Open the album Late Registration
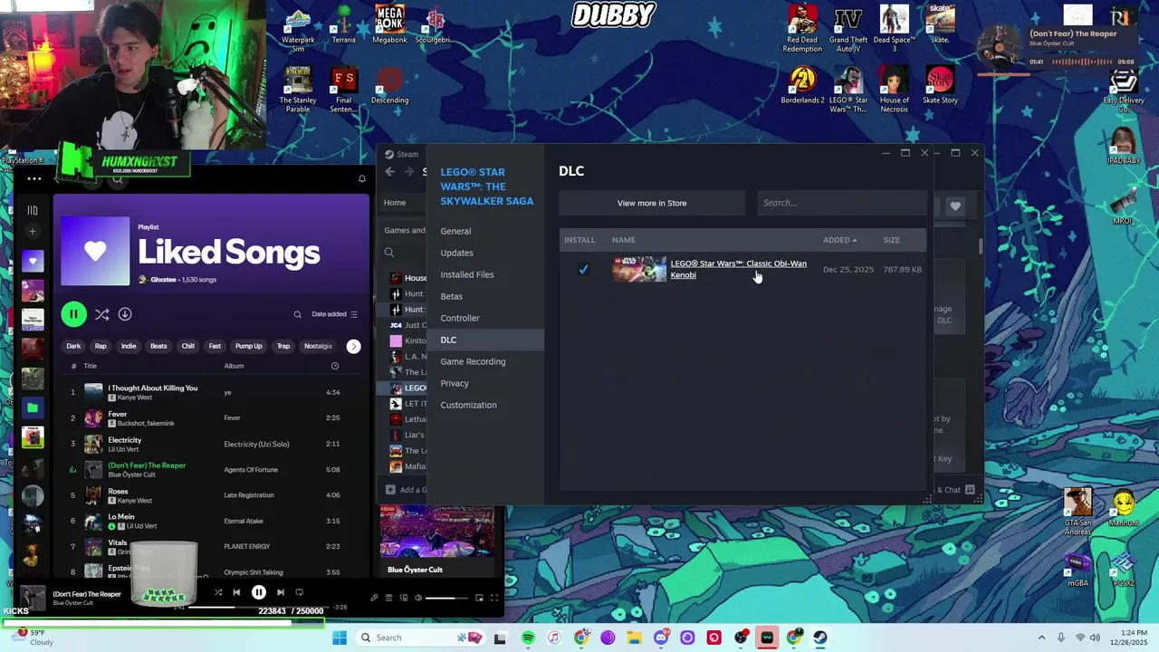Image resolution: width=1159 pixels, height=652 pixels. [x=249, y=495]
